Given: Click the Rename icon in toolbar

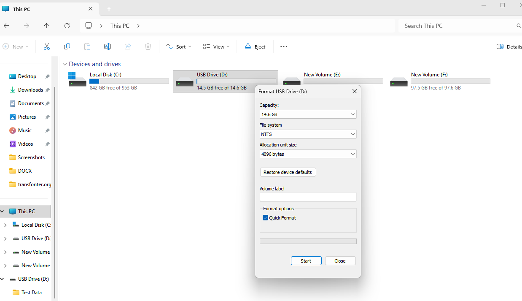Looking at the screenshot, I should point(108,46).
